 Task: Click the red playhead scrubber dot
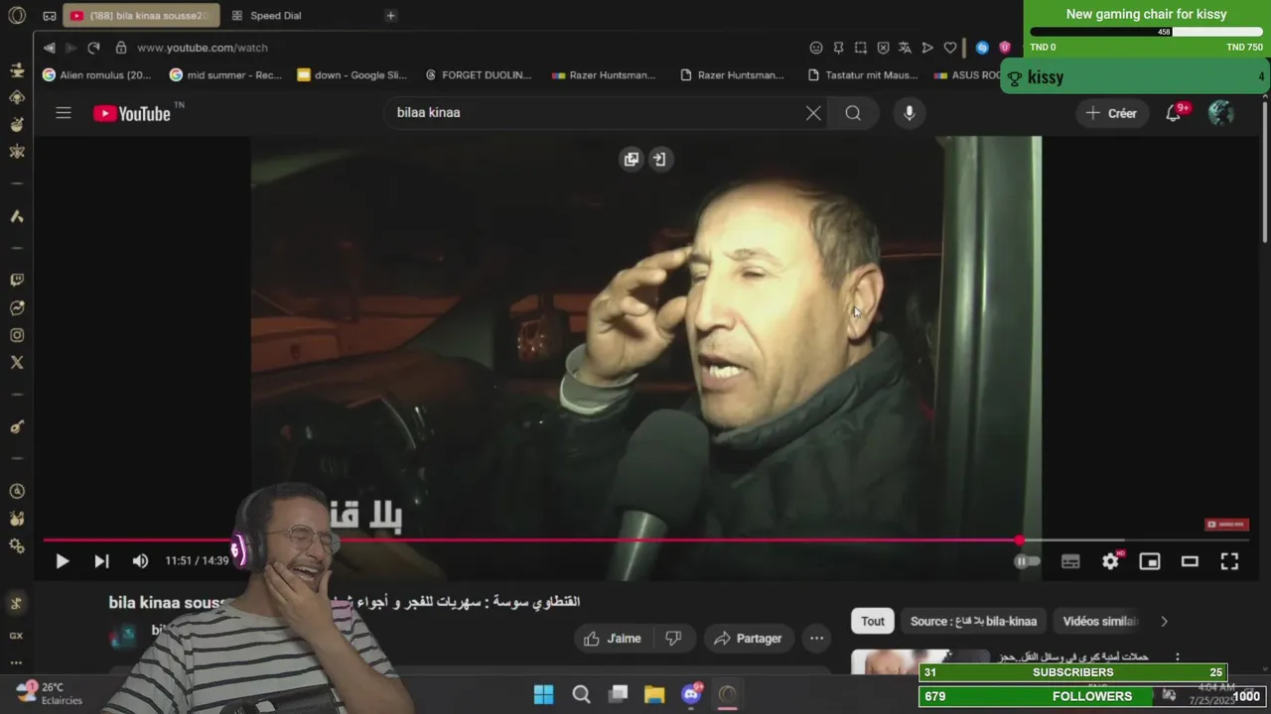click(1020, 540)
